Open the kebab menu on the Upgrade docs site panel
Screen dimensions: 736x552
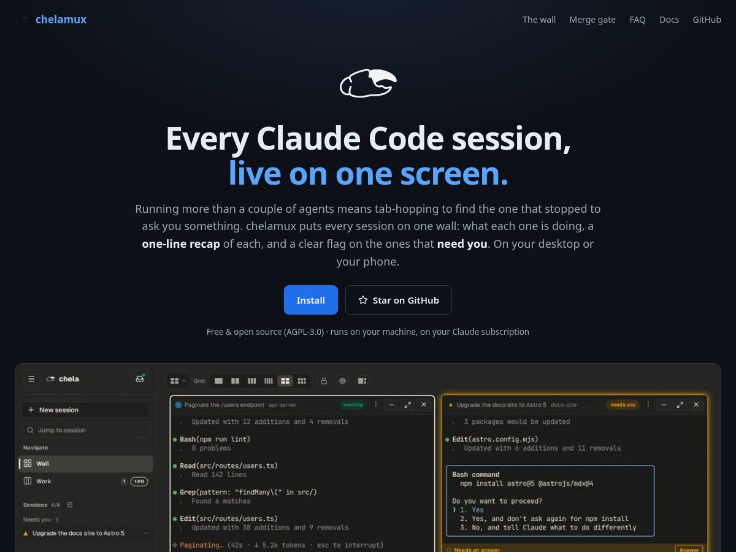pos(648,405)
